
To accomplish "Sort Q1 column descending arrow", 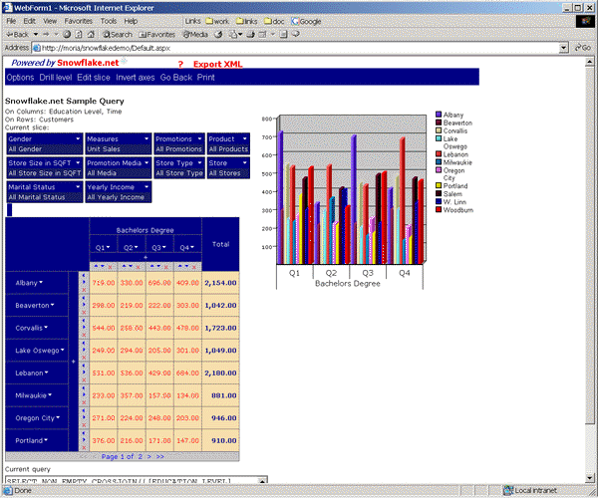I will [x=103, y=266].
